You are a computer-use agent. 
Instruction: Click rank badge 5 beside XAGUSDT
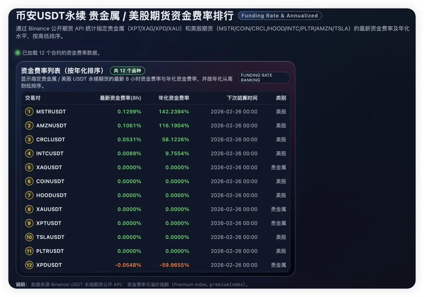[29, 167]
